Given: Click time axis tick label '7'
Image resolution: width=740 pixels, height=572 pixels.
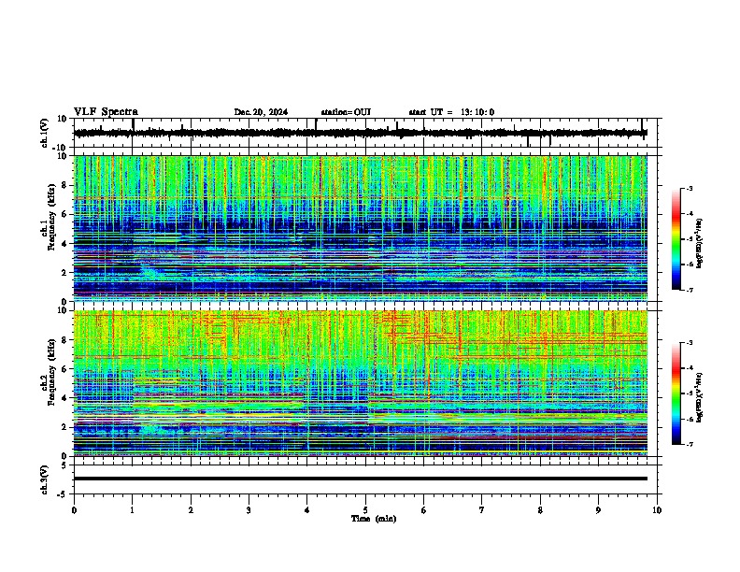Looking at the screenshot, I should tap(482, 510).
